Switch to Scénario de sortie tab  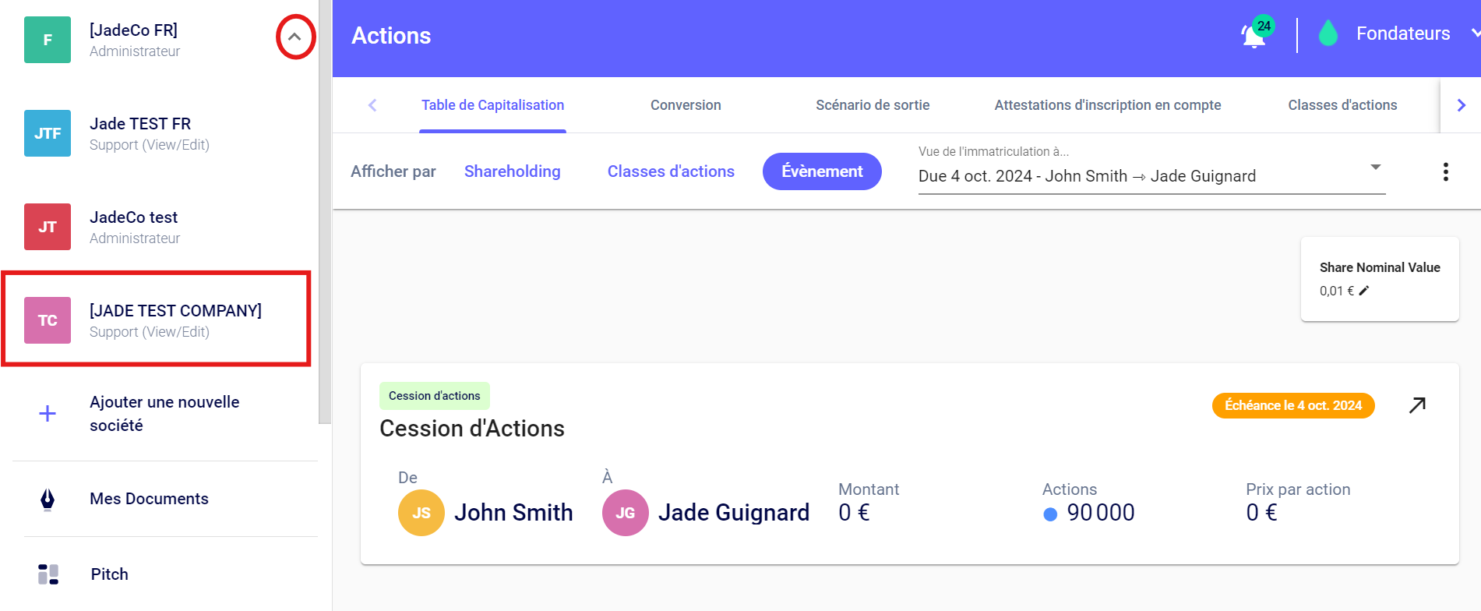872,105
